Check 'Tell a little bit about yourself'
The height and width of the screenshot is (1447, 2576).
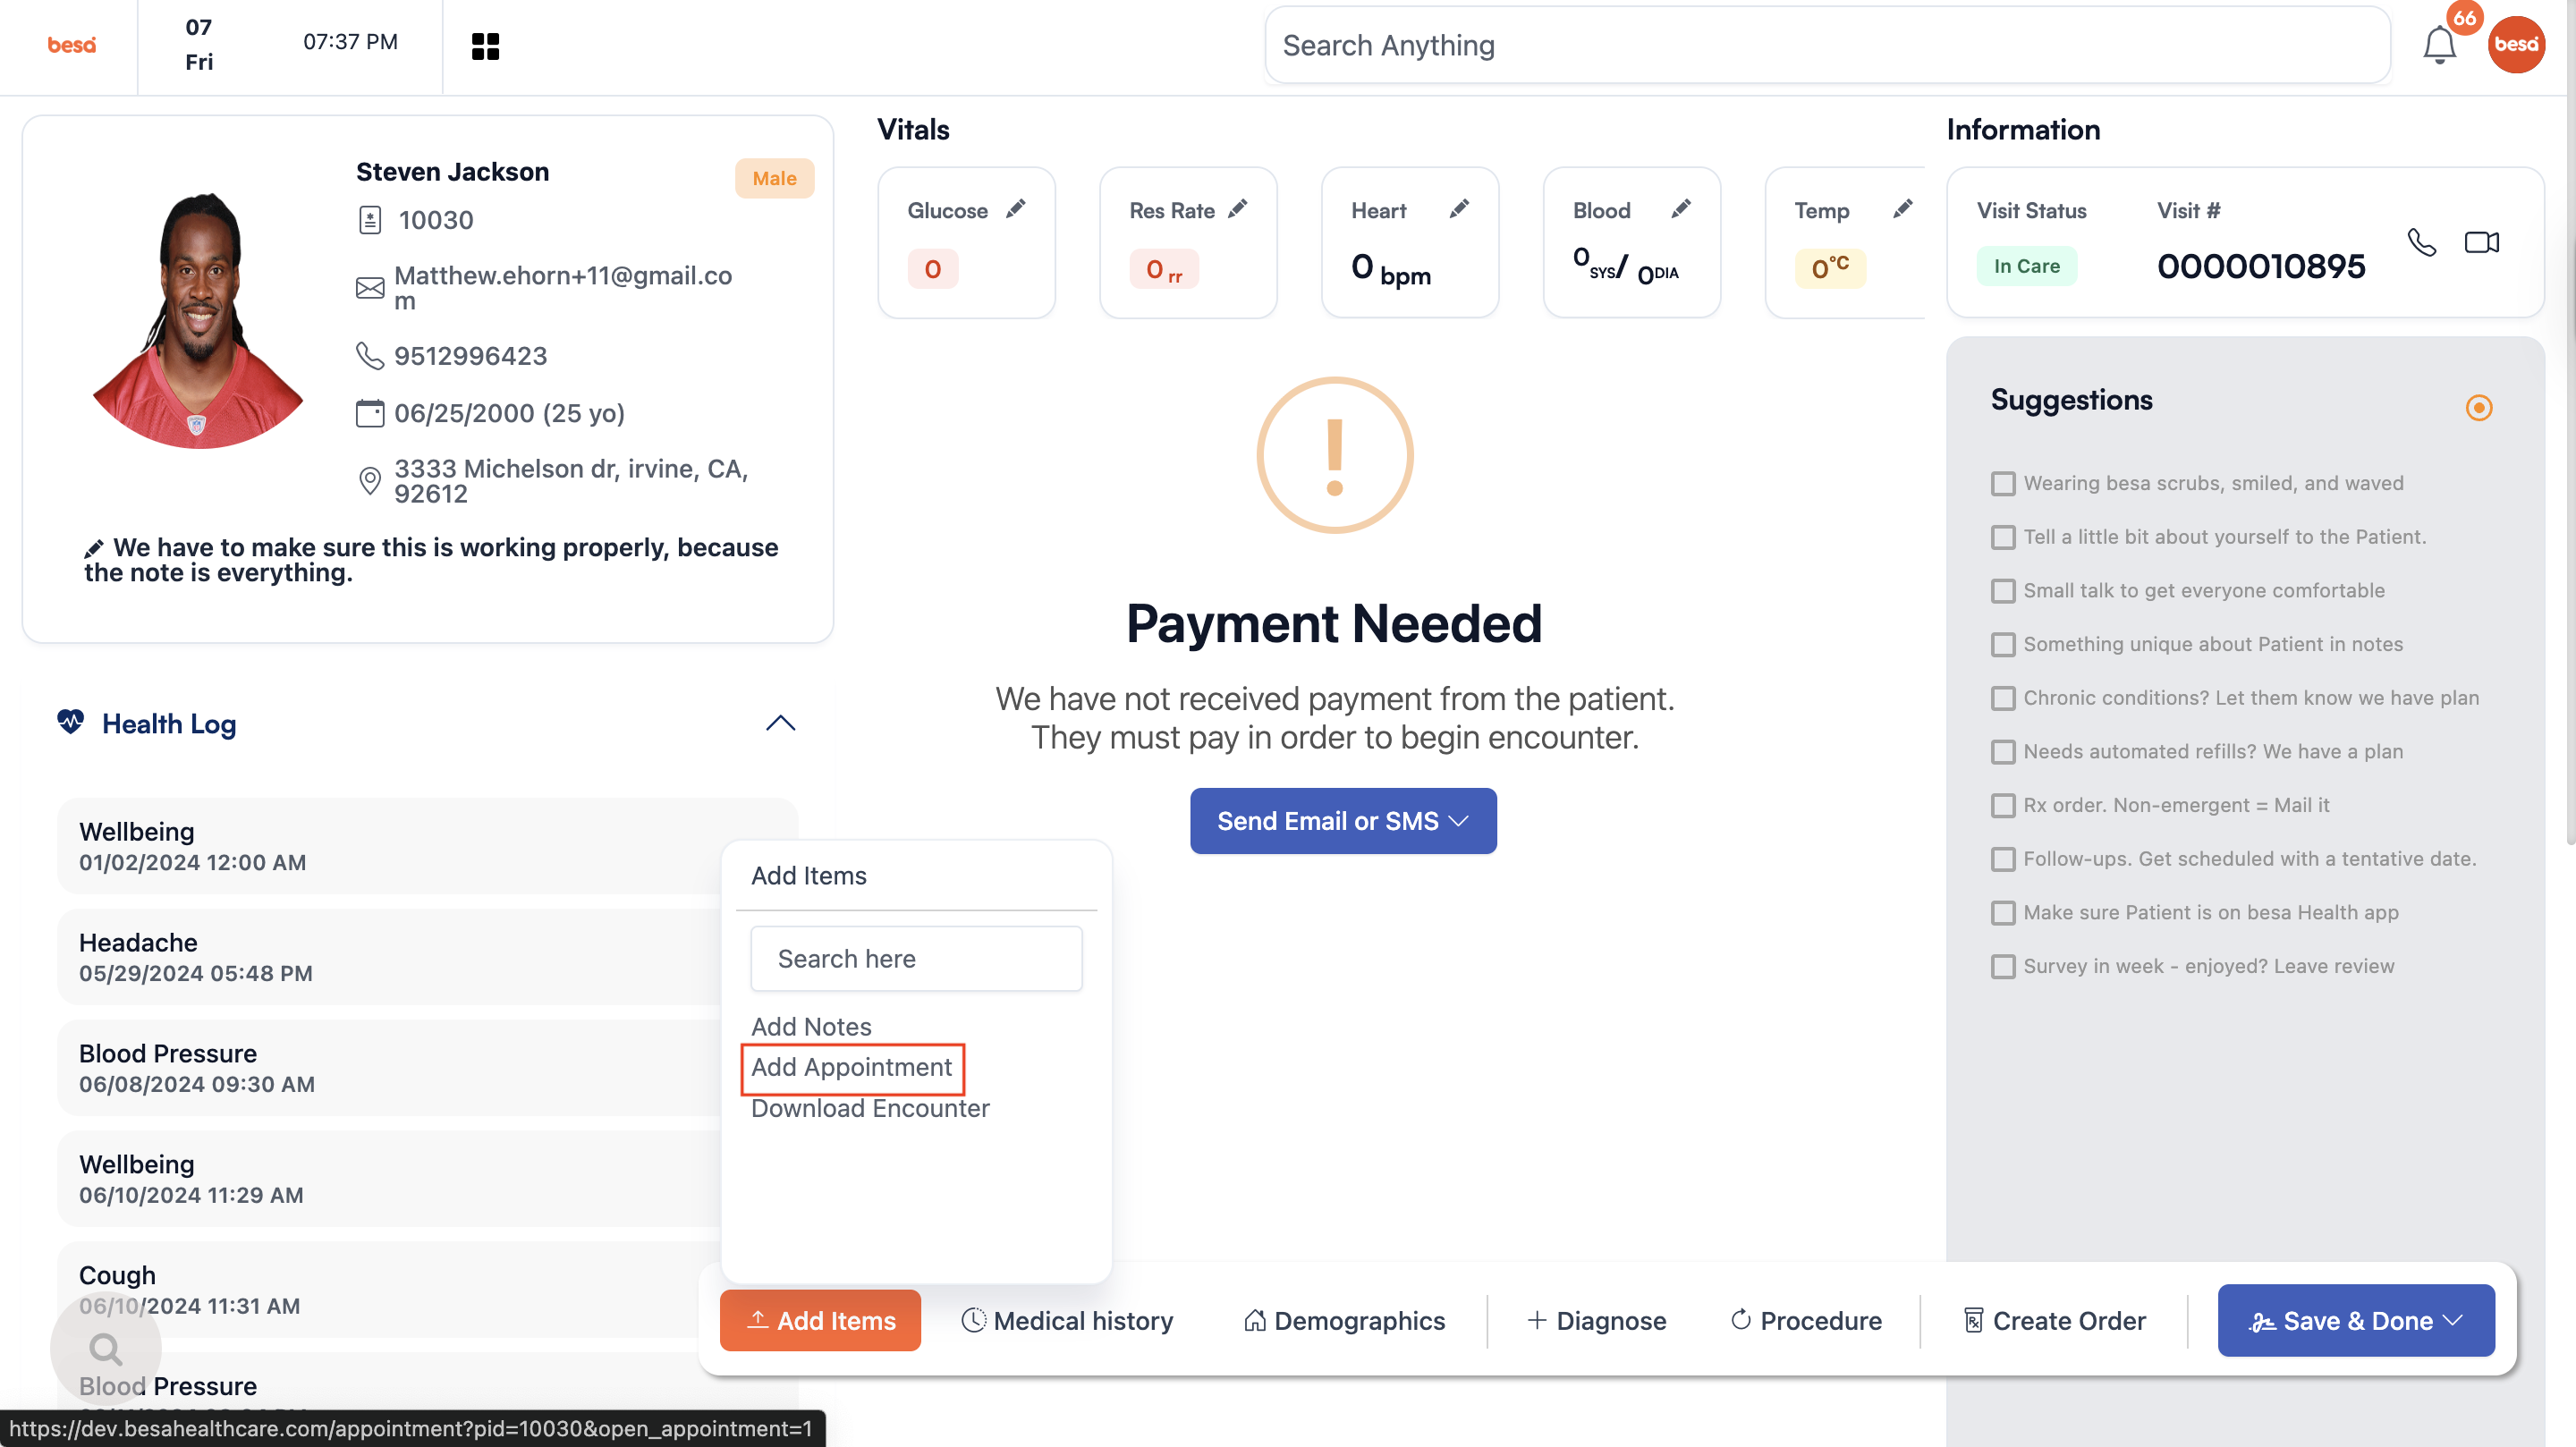pos(2003,538)
